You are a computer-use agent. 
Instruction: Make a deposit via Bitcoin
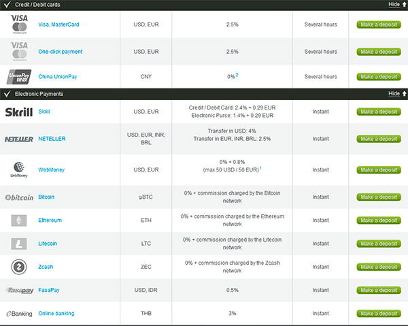click(379, 197)
